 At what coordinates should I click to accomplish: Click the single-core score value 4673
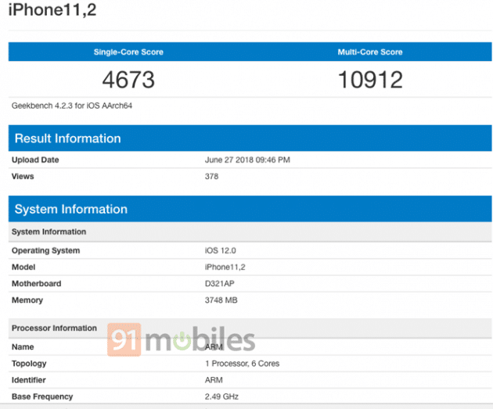point(128,80)
